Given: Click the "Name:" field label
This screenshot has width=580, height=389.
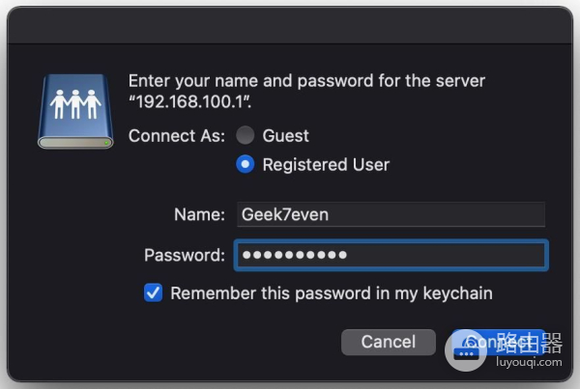Looking at the screenshot, I should pyautogui.click(x=199, y=214).
